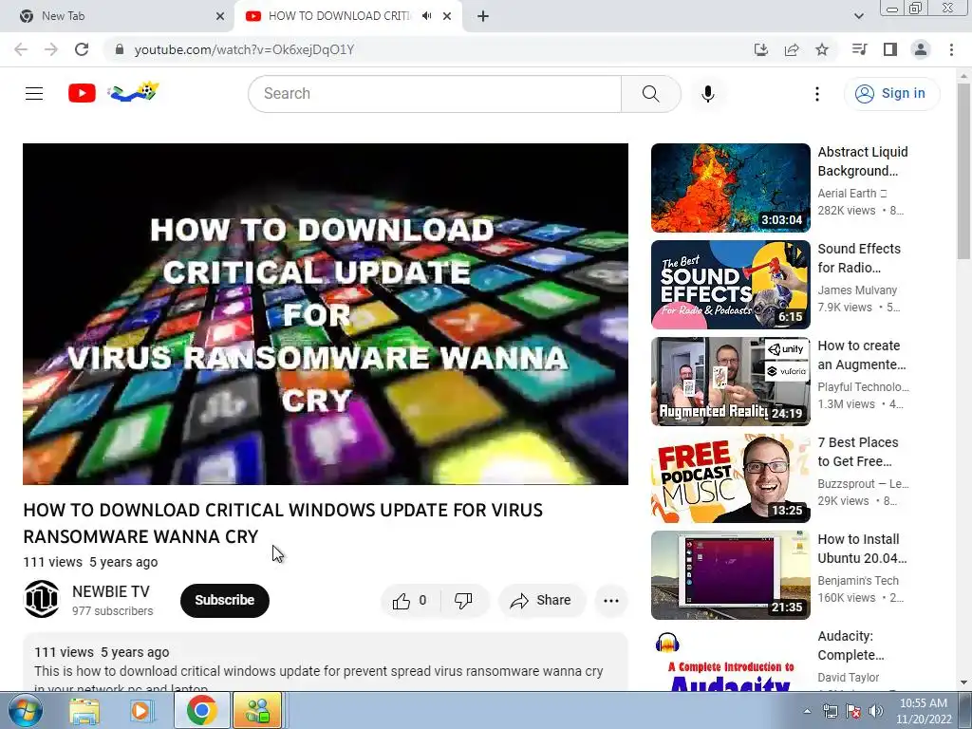
Task: Click Sign in button
Action: click(891, 94)
